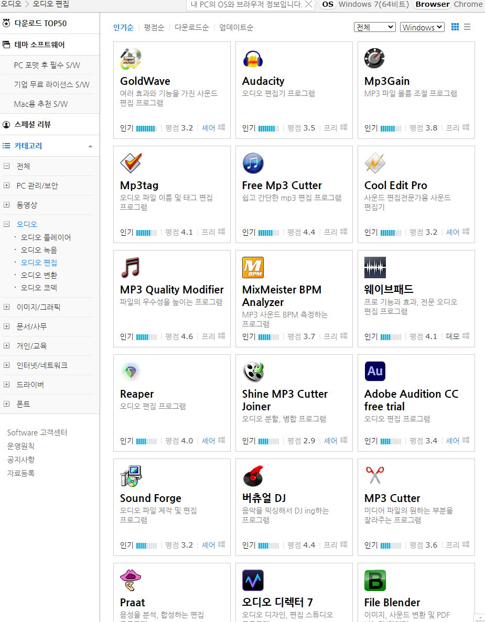Expand the 동영상 category
Image resolution: width=485 pixels, height=622 pixels.
(x=6, y=205)
